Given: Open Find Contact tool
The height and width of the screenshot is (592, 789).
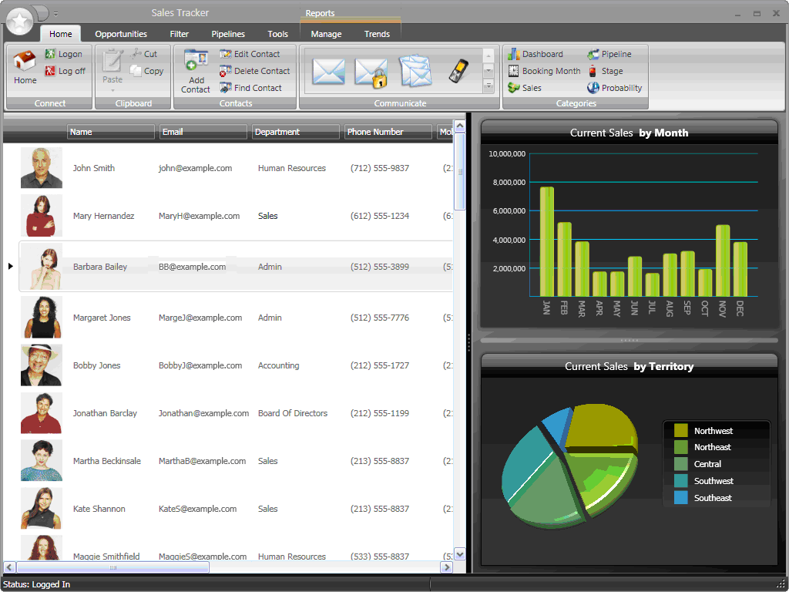Looking at the screenshot, I should coord(250,88).
